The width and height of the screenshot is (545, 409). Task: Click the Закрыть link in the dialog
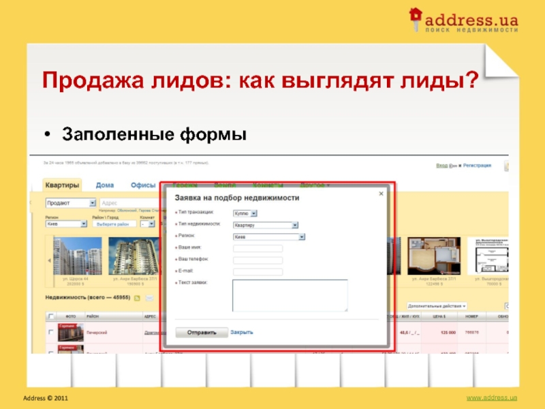pyautogui.click(x=242, y=332)
